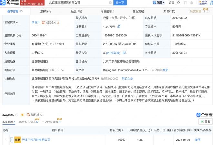Switch to 企业发展 tab

pos(138,11)
